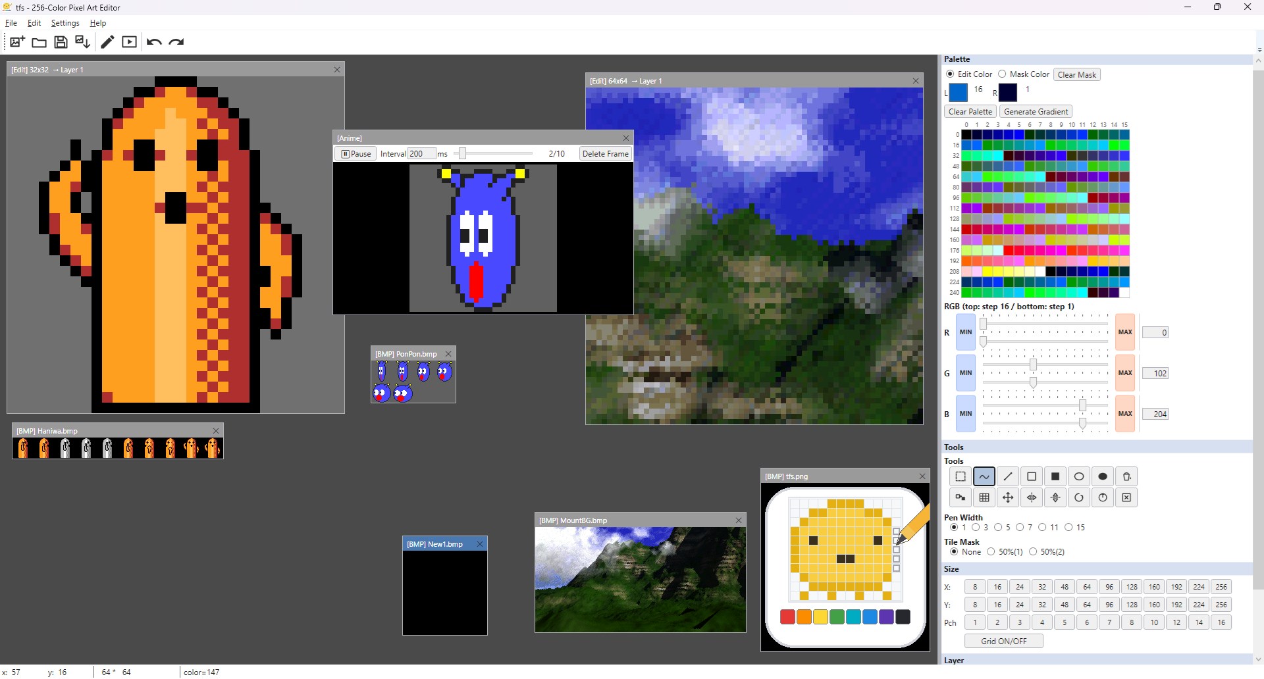
Task: Open the Help menu
Action: click(98, 23)
